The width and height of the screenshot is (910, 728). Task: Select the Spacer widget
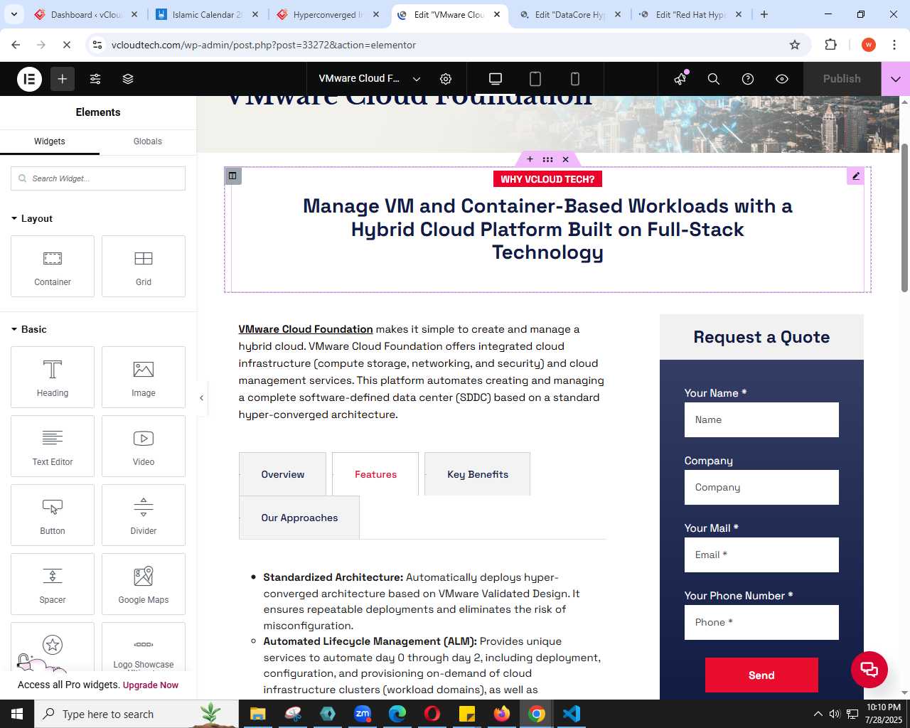pos(53,584)
